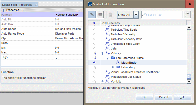Viewport: 196px width, 105px height.
Task: Open Help for function dialog
Action: click(182, 97)
